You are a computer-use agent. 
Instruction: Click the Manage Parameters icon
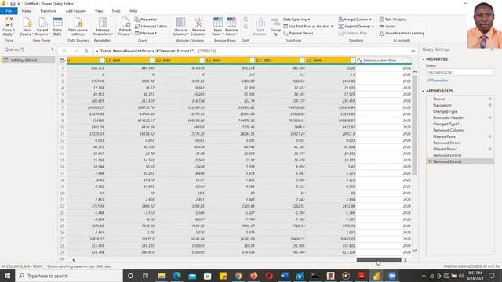click(103, 26)
